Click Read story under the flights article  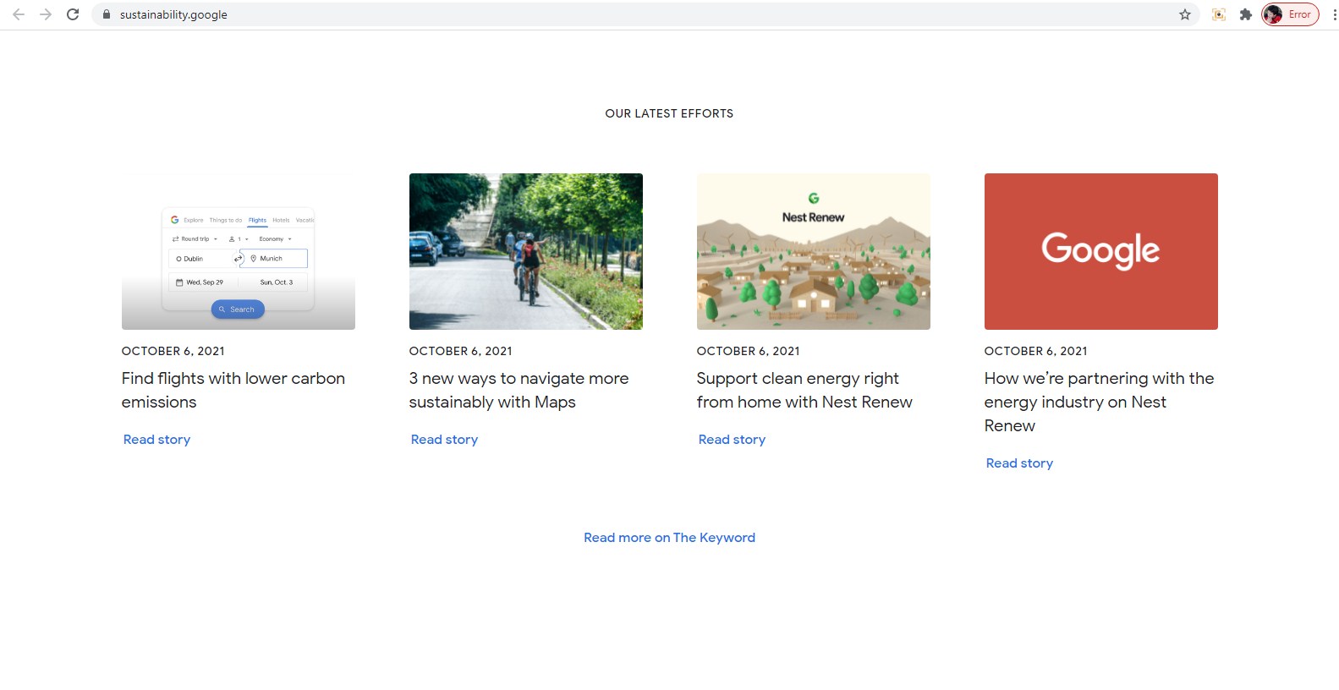pos(157,440)
